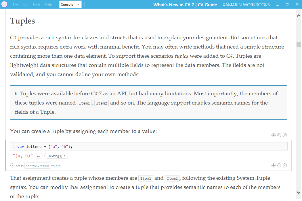Insert a code cell above the code cell
This screenshot has width=302, height=201.
(273, 135)
